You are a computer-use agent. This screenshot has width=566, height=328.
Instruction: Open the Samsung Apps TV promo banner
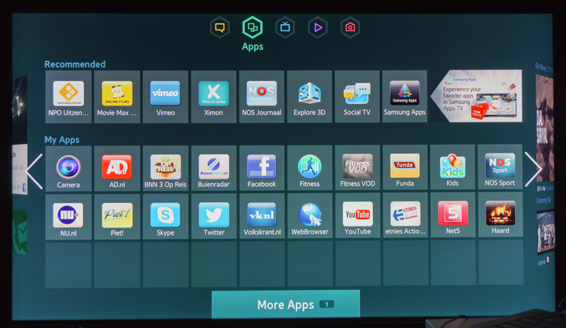click(476, 95)
